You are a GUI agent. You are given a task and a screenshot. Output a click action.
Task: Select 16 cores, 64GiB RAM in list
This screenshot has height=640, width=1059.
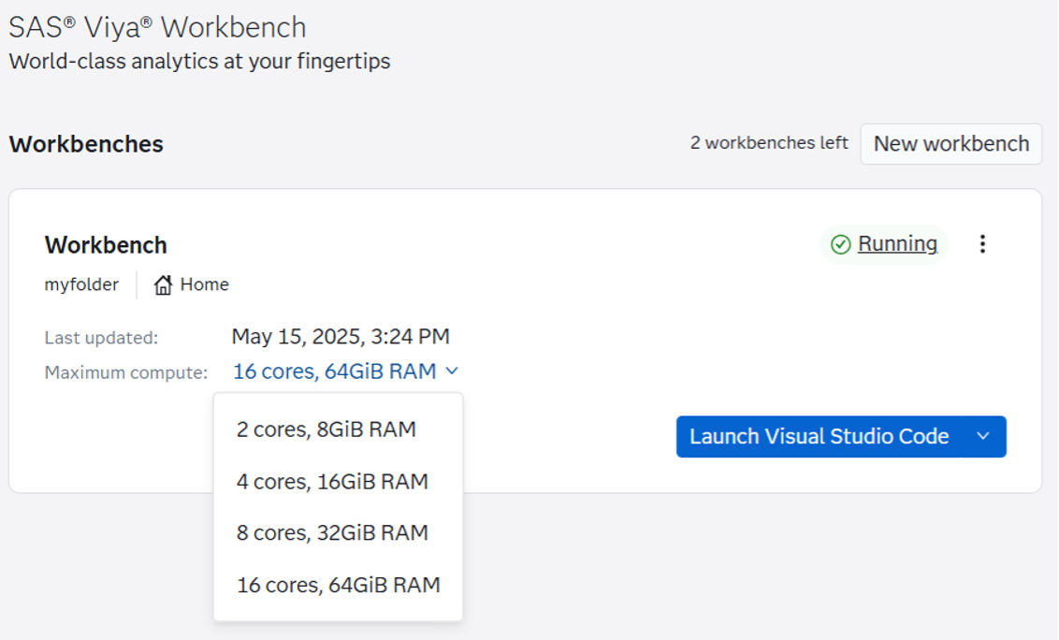[338, 585]
